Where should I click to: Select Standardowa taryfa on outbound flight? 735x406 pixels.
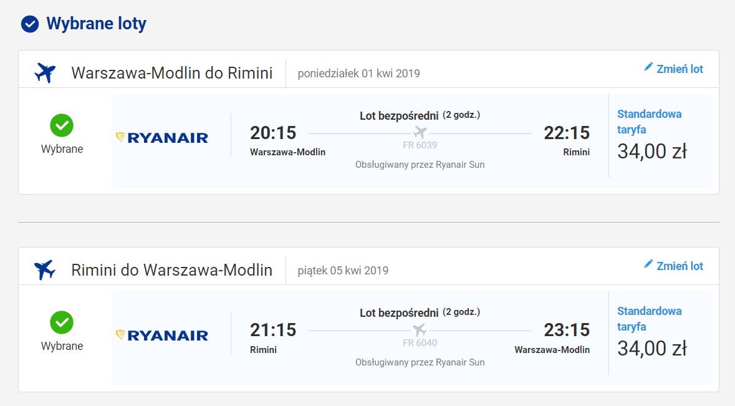pos(649,122)
